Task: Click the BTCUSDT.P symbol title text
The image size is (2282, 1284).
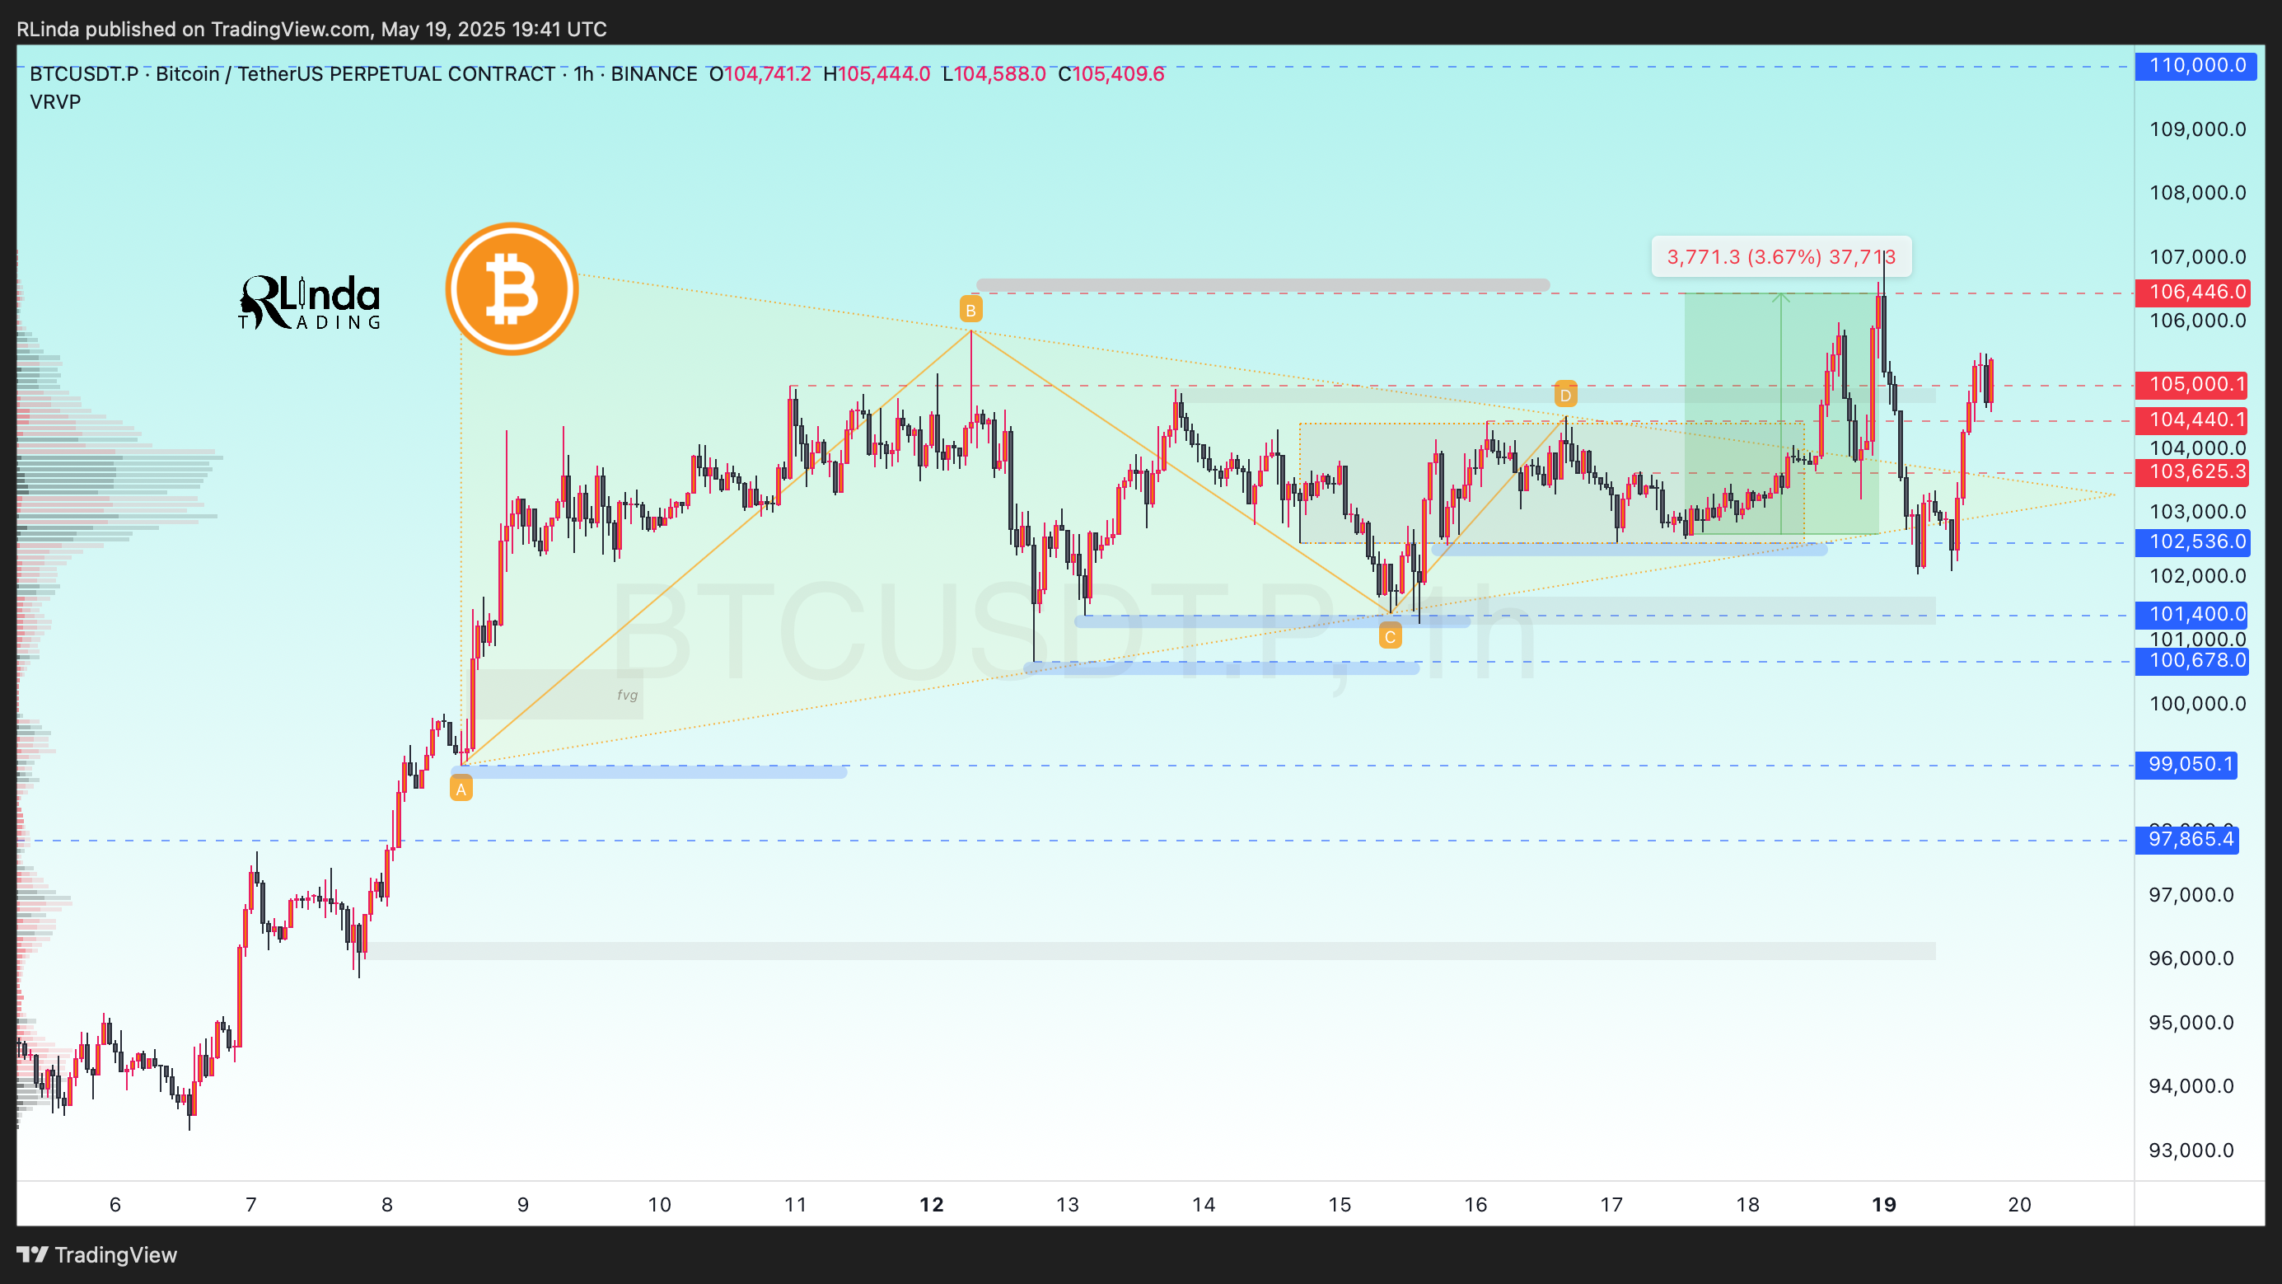Action: click(x=83, y=73)
